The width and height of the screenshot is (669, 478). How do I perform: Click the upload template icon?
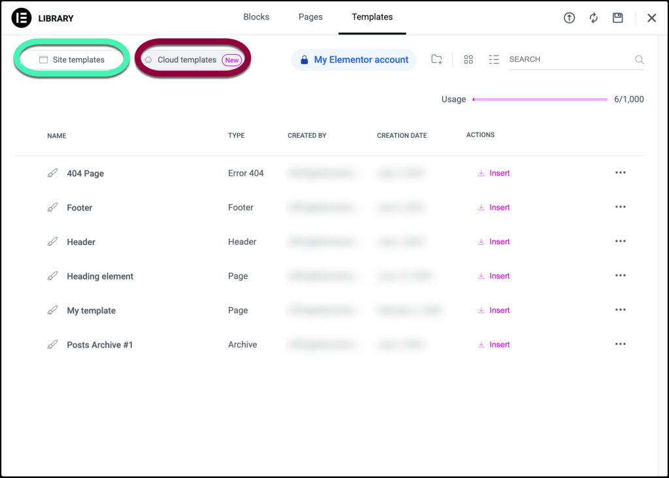(569, 18)
